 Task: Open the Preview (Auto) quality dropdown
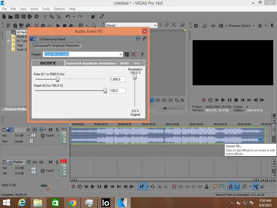pyautogui.click(x=253, y=26)
